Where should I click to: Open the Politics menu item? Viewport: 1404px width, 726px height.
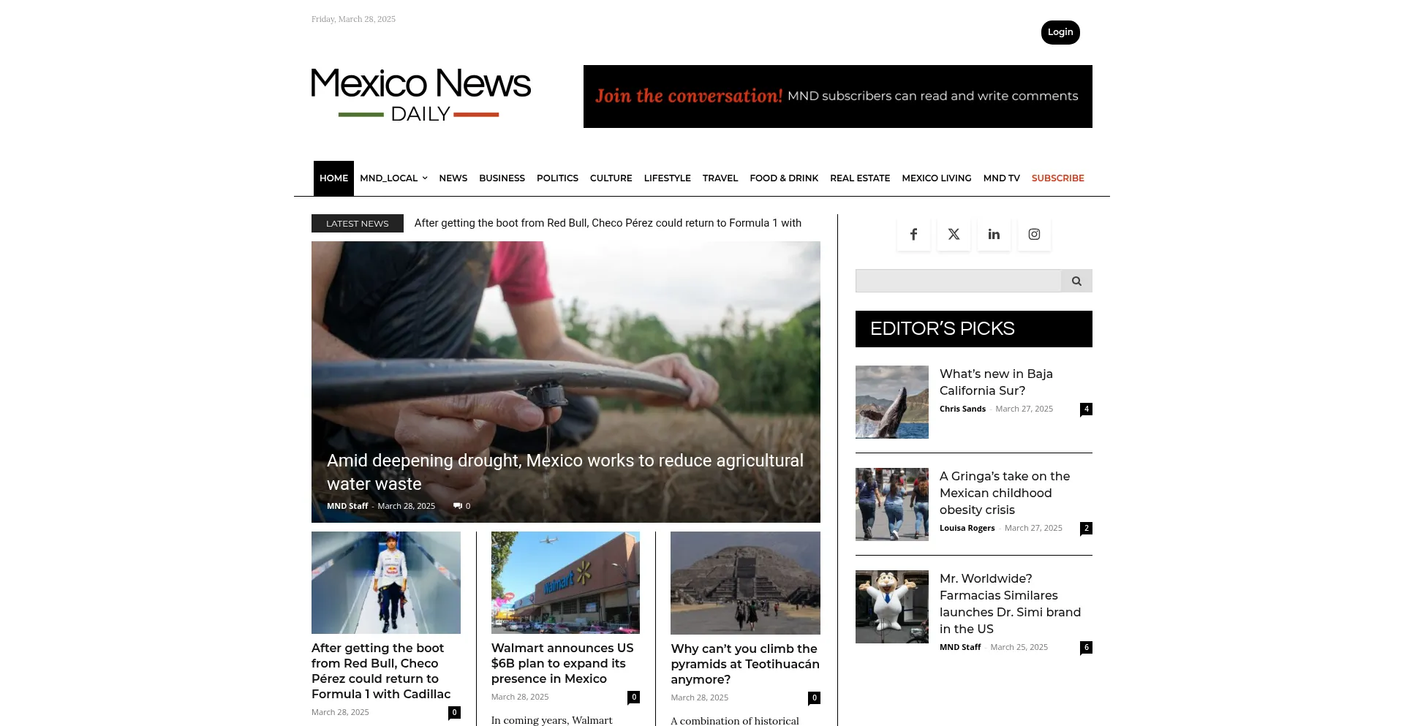[557, 178]
